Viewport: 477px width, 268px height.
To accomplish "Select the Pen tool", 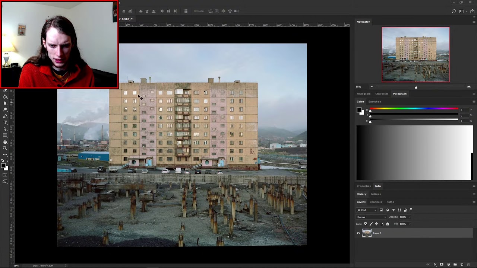I will point(5,116).
